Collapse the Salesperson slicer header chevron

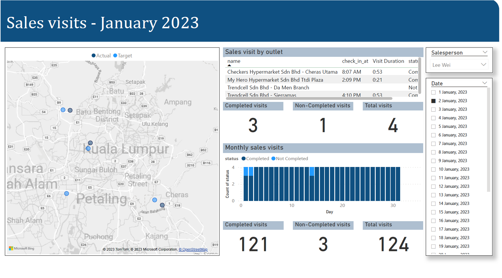(485, 52)
